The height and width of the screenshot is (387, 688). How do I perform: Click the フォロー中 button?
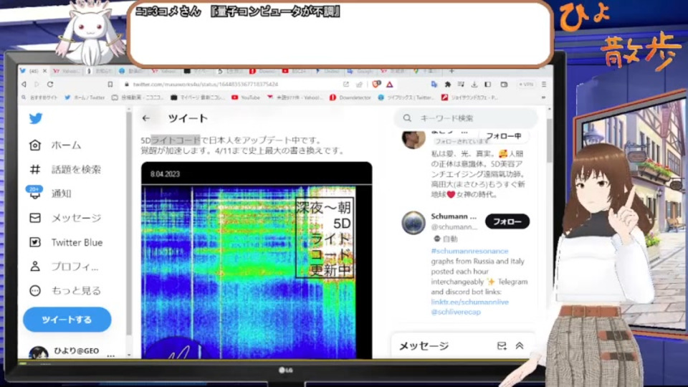(x=503, y=136)
